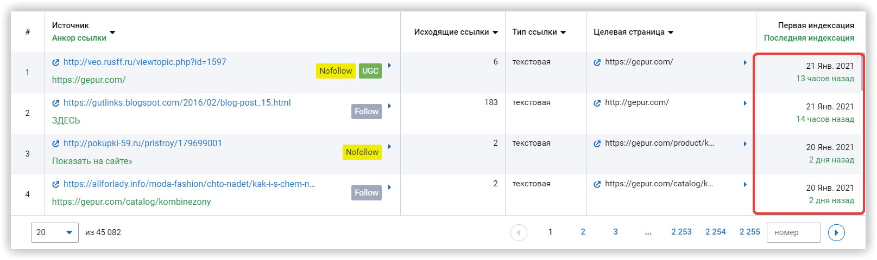Go to page 2

point(583,232)
